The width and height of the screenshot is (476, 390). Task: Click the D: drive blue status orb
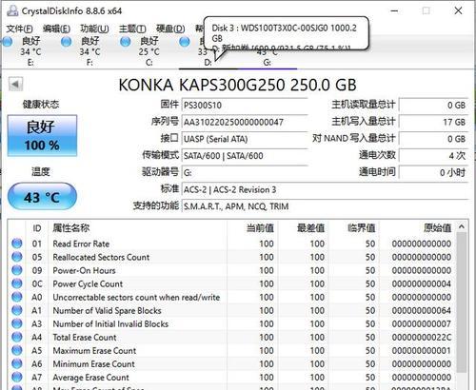tap(185, 42)
